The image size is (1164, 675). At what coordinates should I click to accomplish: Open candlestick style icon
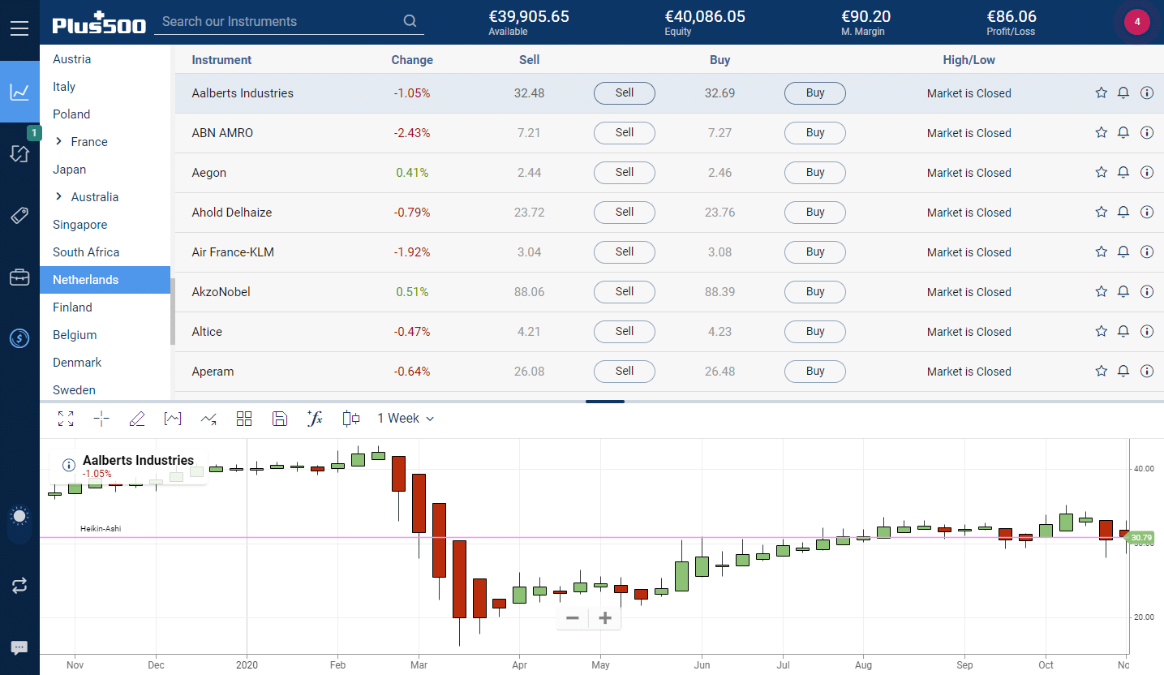351,419
